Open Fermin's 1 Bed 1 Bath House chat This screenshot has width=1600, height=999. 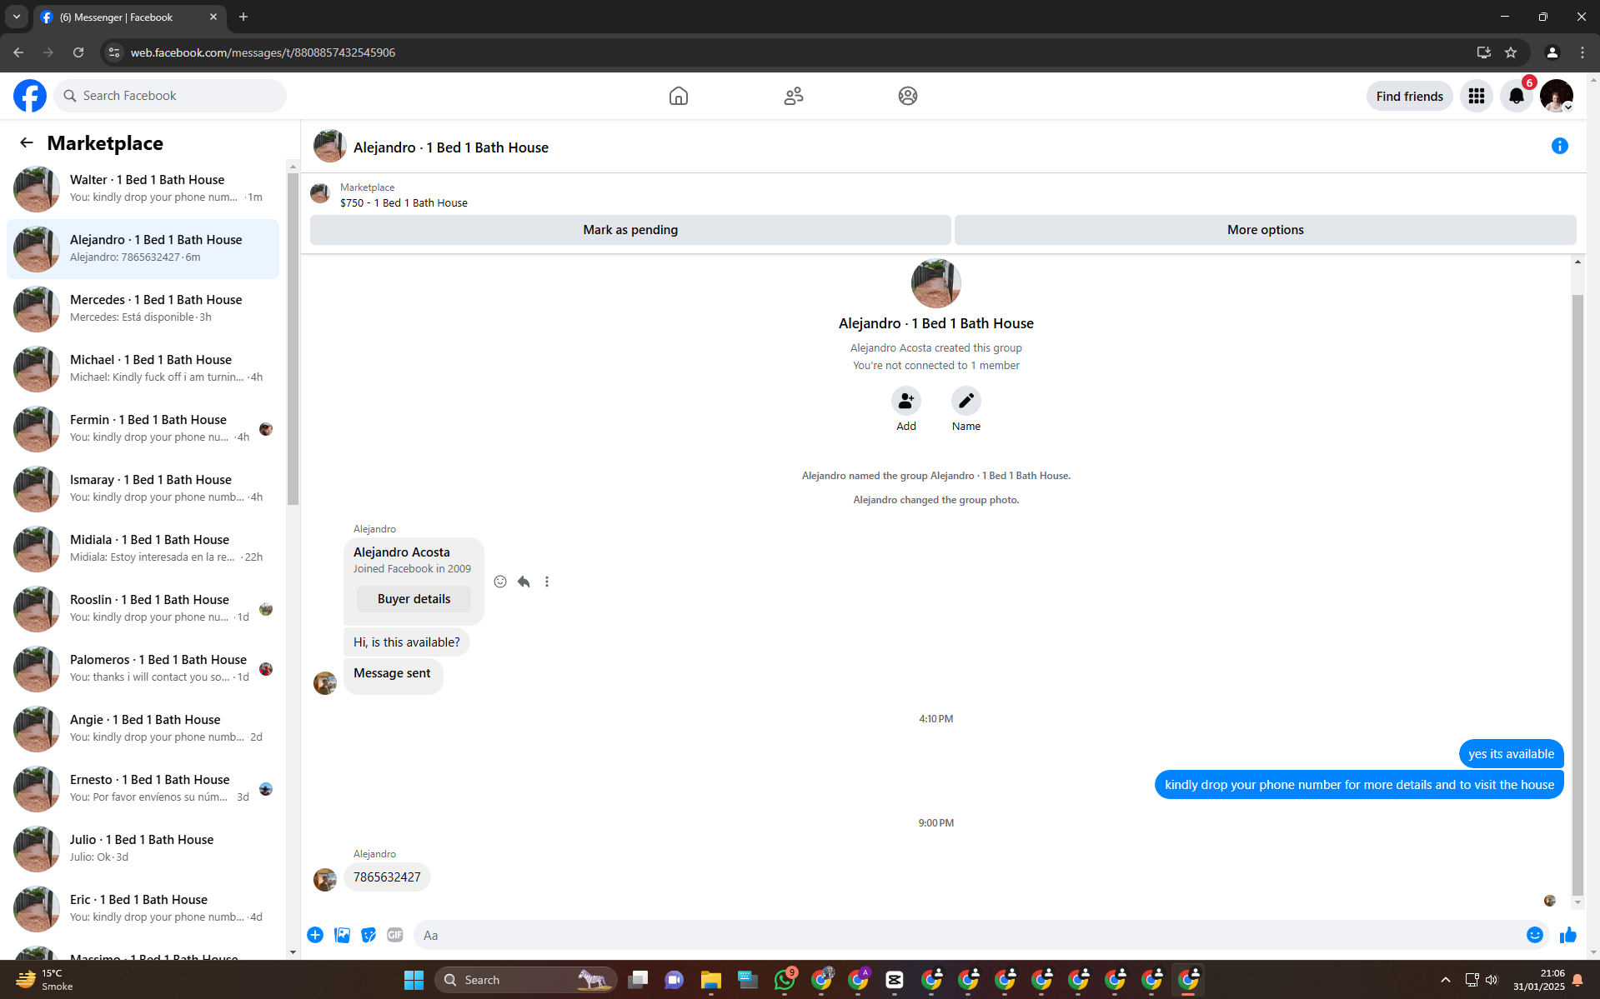point(143,429)
